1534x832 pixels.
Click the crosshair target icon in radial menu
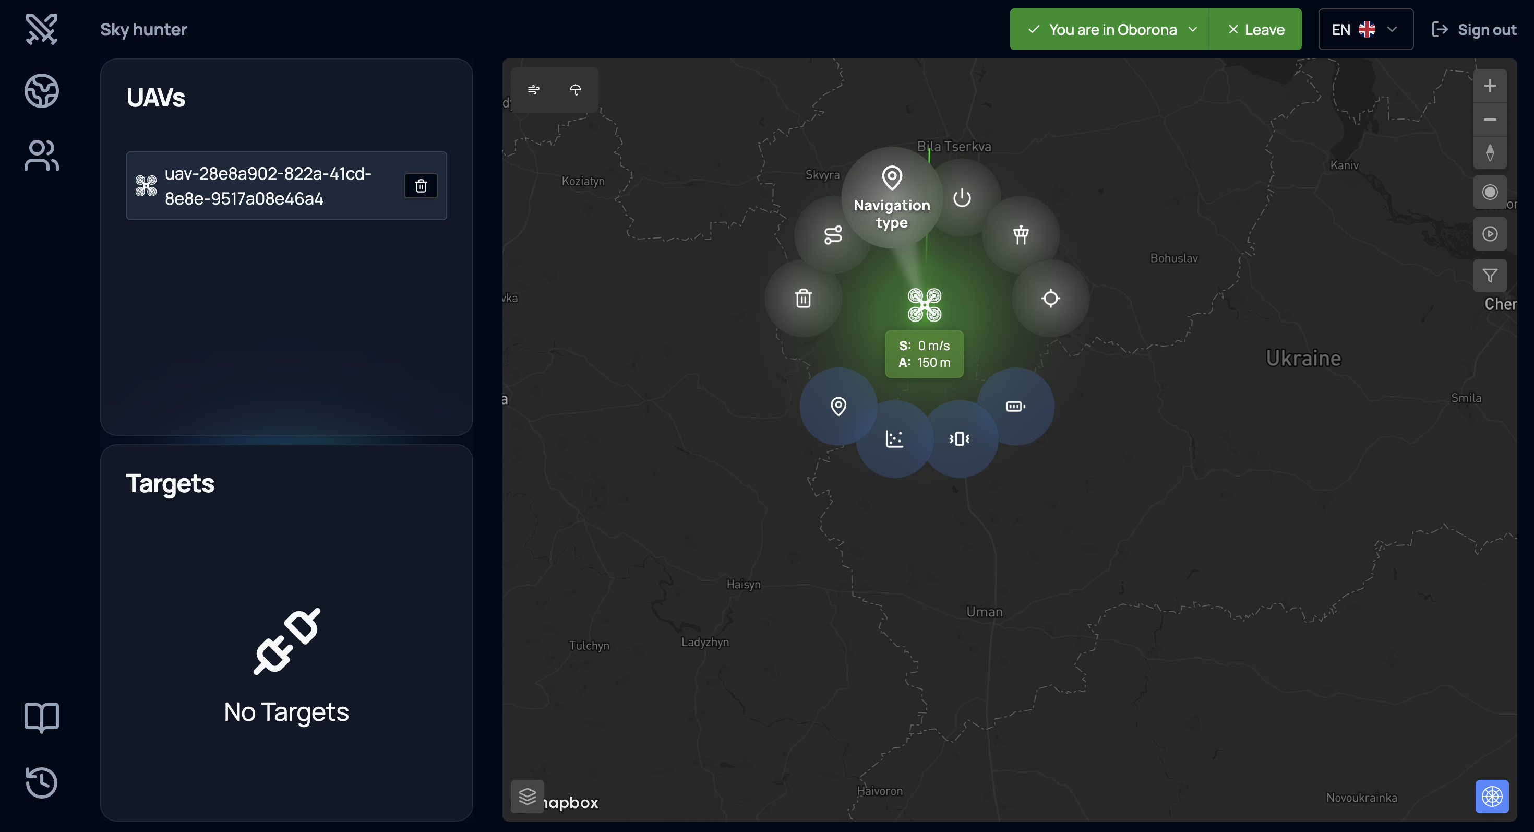tap(1050, 298)
